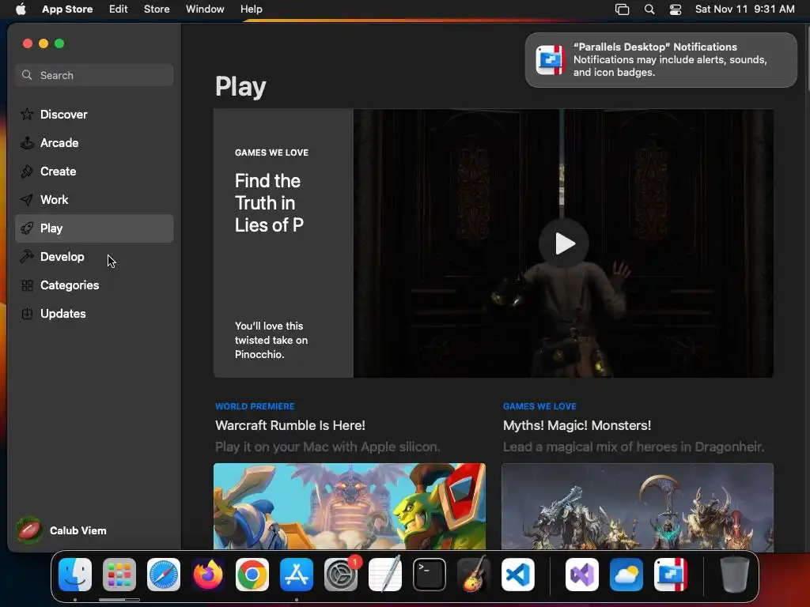Open Visual Studio Code from the Dock

(x=517, y=575)
